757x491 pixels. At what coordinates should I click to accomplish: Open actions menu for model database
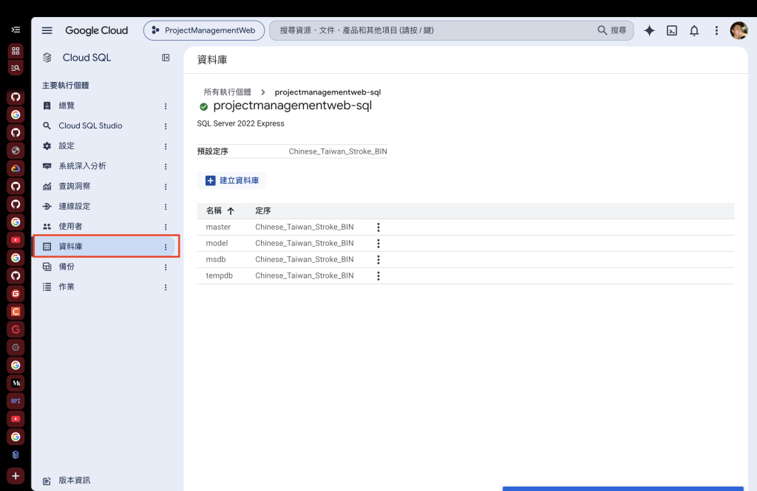point(378,243)
